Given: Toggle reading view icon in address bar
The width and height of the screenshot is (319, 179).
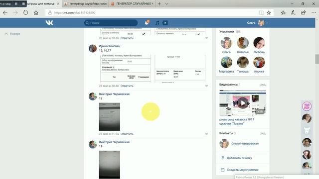Looking at the screenshot, I should [x=261, y=12].
